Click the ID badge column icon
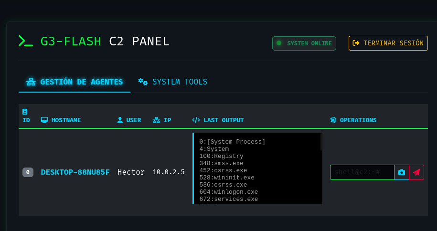This screenshot has width=437, height=231. point(25,112)
